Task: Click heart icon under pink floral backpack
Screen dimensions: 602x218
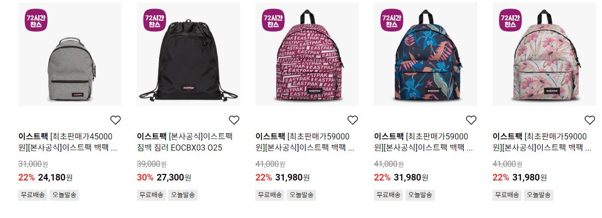Action: (x=590, y=120)
